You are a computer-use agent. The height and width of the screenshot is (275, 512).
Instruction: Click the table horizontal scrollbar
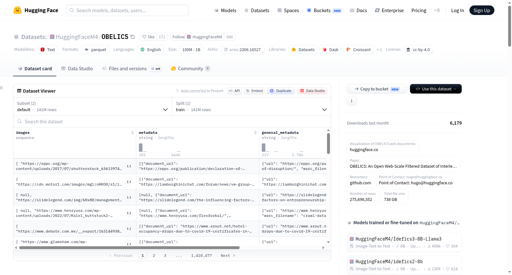[x=129, y=248]
